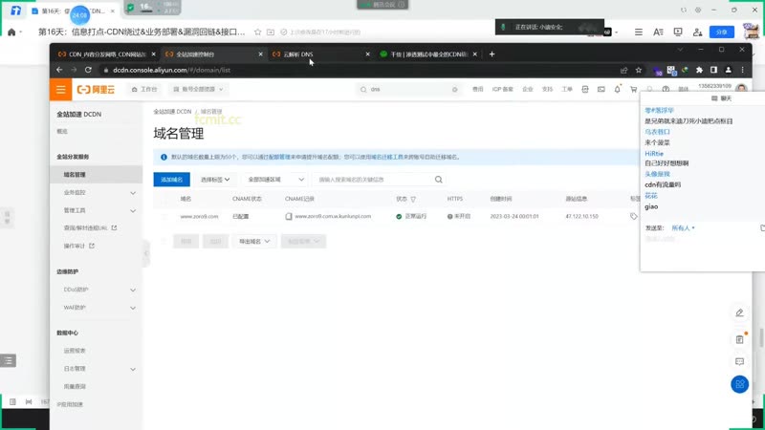The image size is (765, 430).
Task: Open Chrome three-dot menu
Action: [743, 70]
